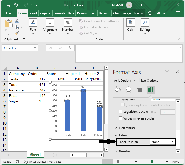This screenshot has height=165, width=185.
Task: Select the Axis Options bar chart icon
Action: tap(151, 90)
